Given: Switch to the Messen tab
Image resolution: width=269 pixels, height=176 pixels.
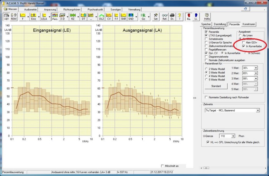Looking at the screenshot, I should (x=11, y=9).
